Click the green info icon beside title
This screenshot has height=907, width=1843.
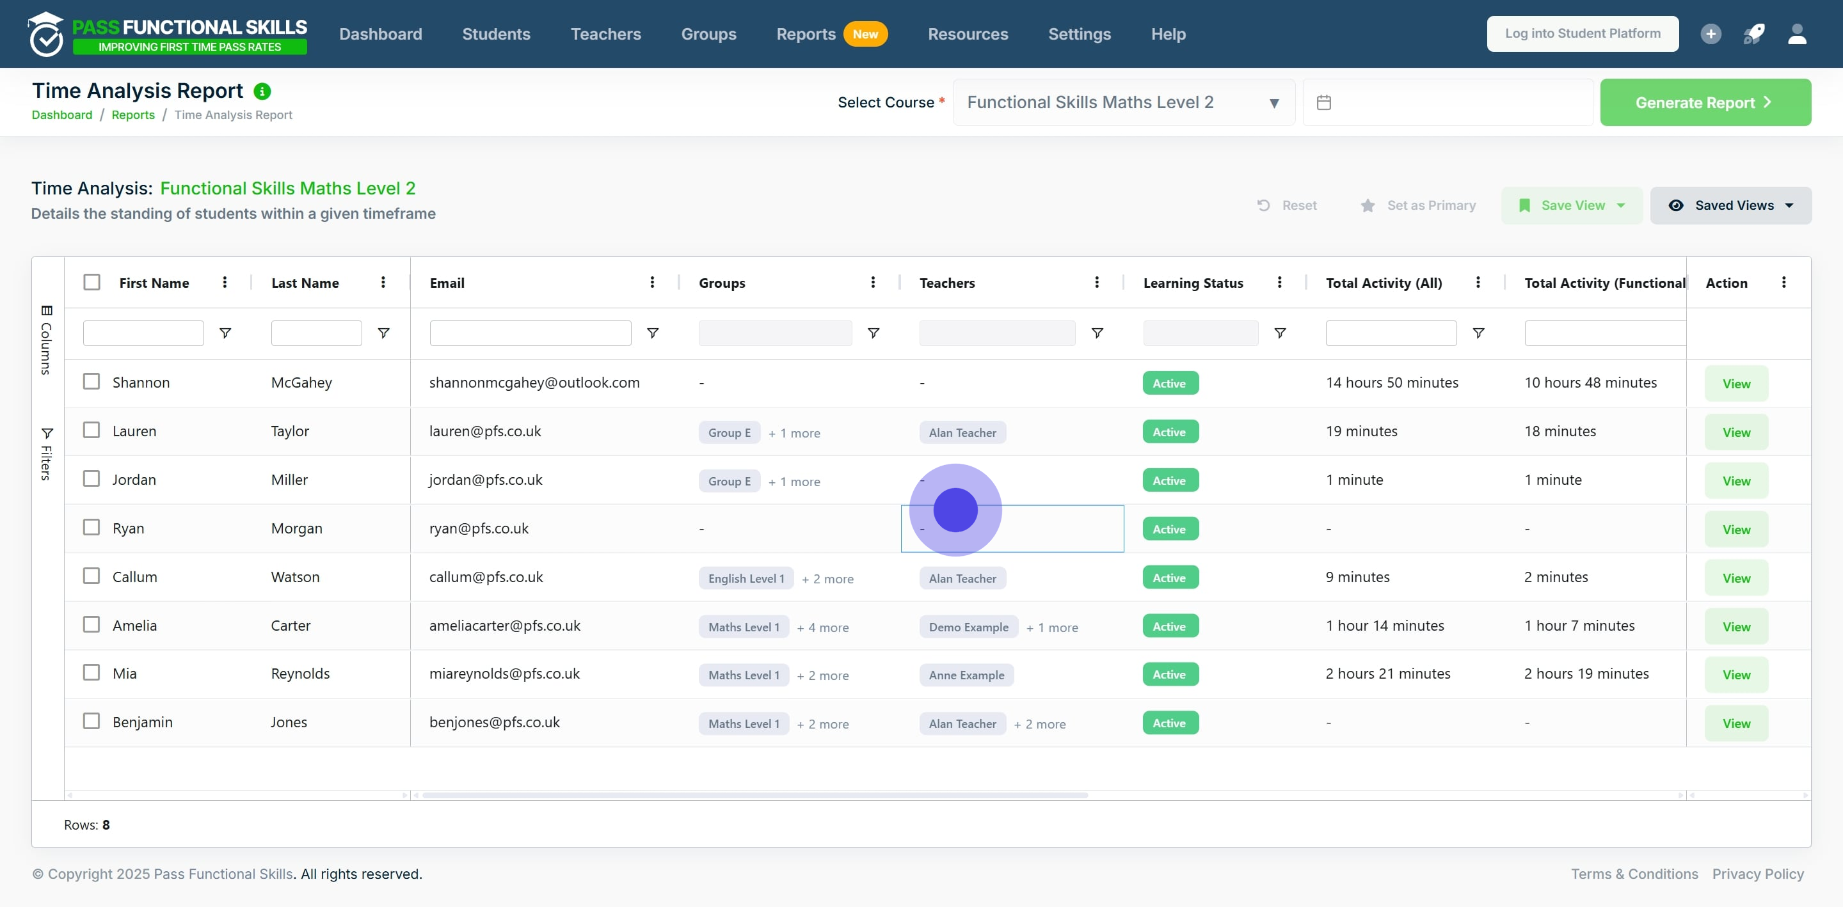pyautogui.click(x=262, y=91)
